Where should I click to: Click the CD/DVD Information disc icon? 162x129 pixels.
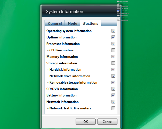[118, 16]
